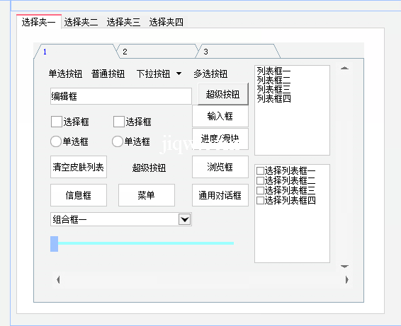Image resolution: width=401 pixels, height=326 pixels.
Task: Check the 选择列表框二 checkbox
Action: [260, 180]
